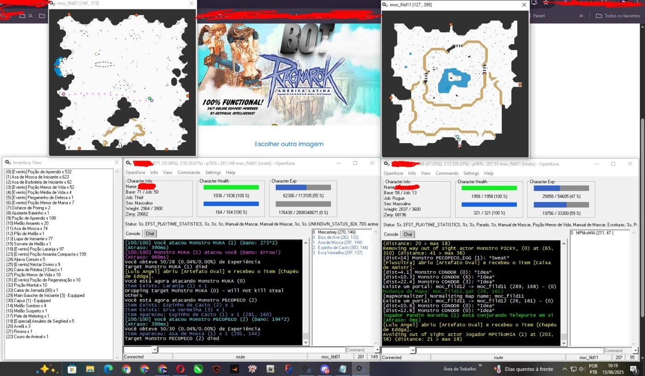Launch Microsoft Store from the taskbar
The height and width of the screenshot is (376, 645).
72,369
